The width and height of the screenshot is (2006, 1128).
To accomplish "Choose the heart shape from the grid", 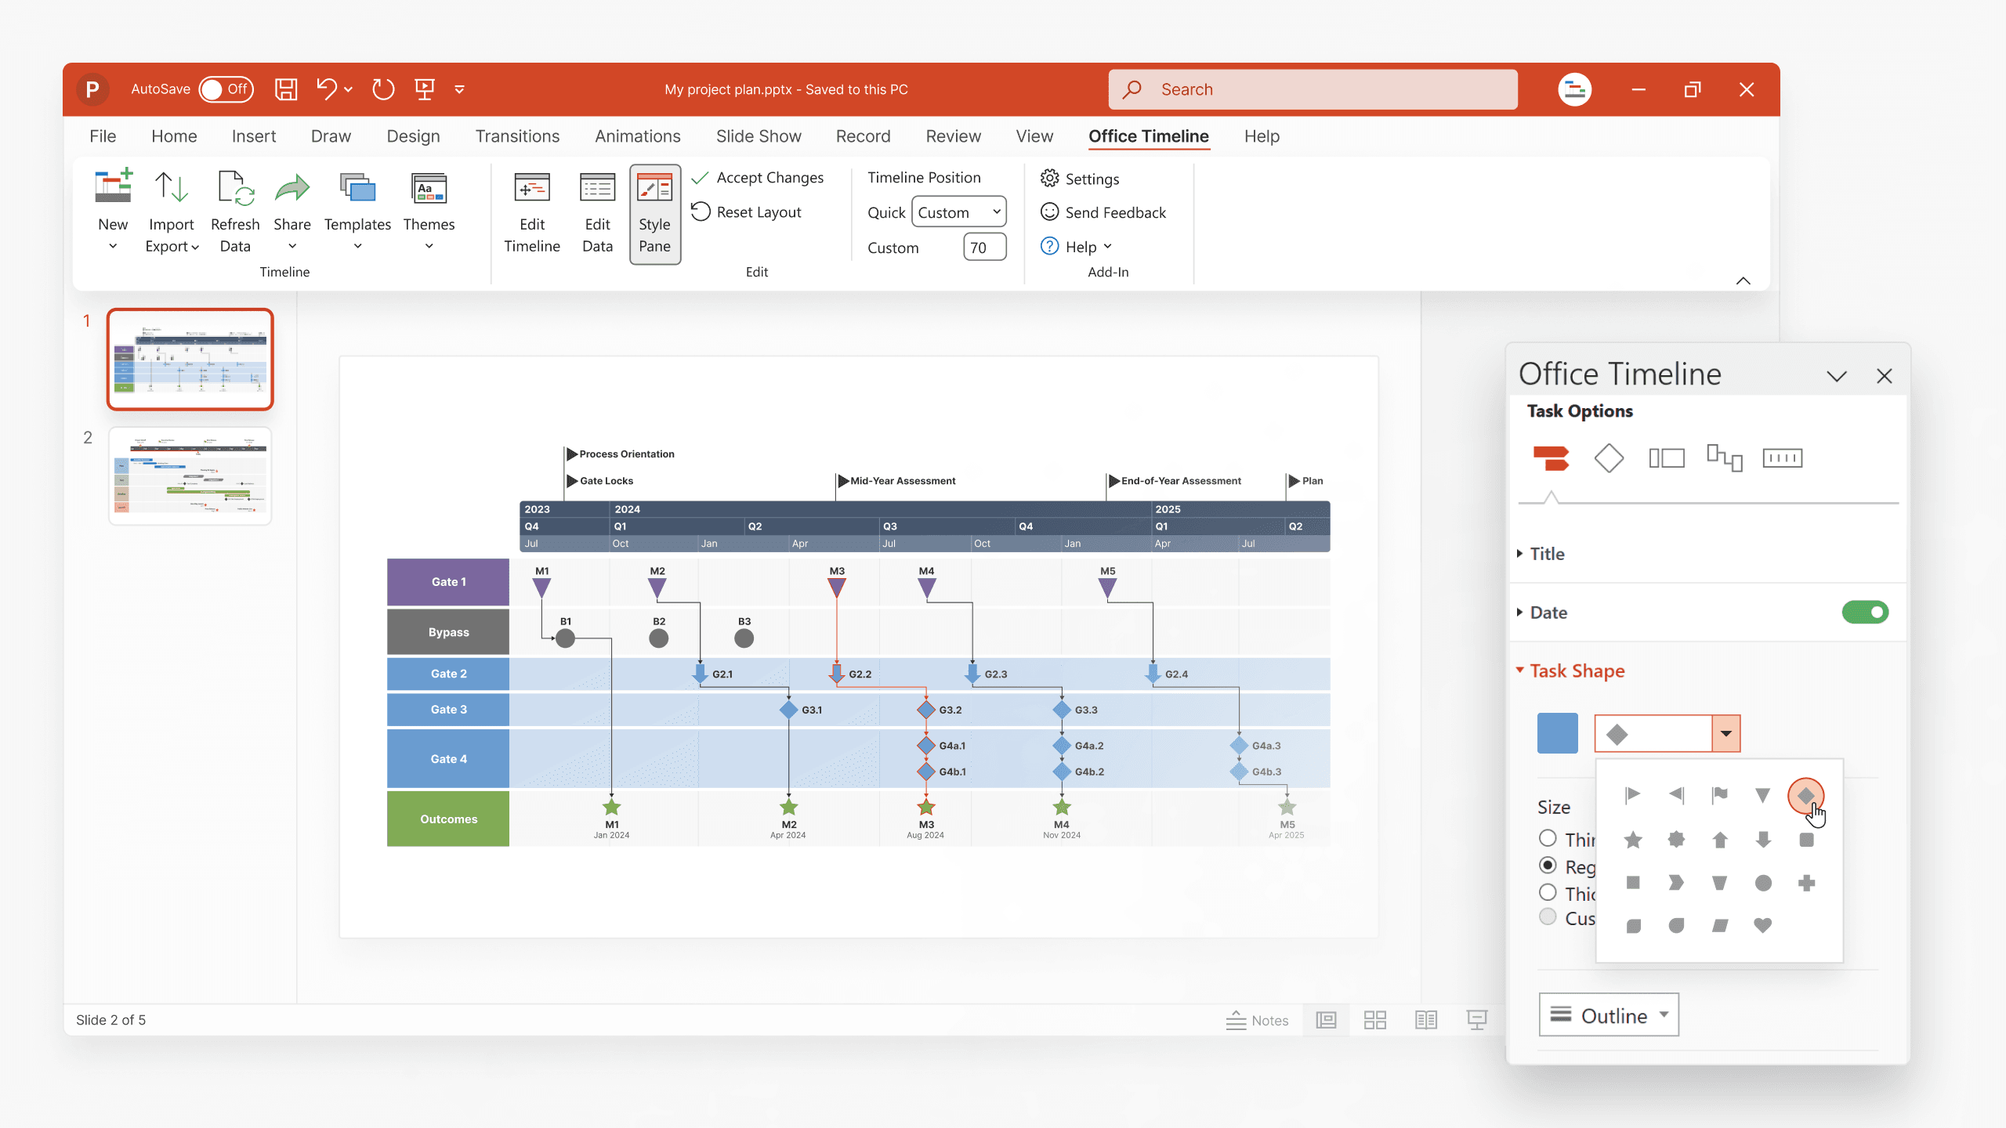I will point(1762,926).
